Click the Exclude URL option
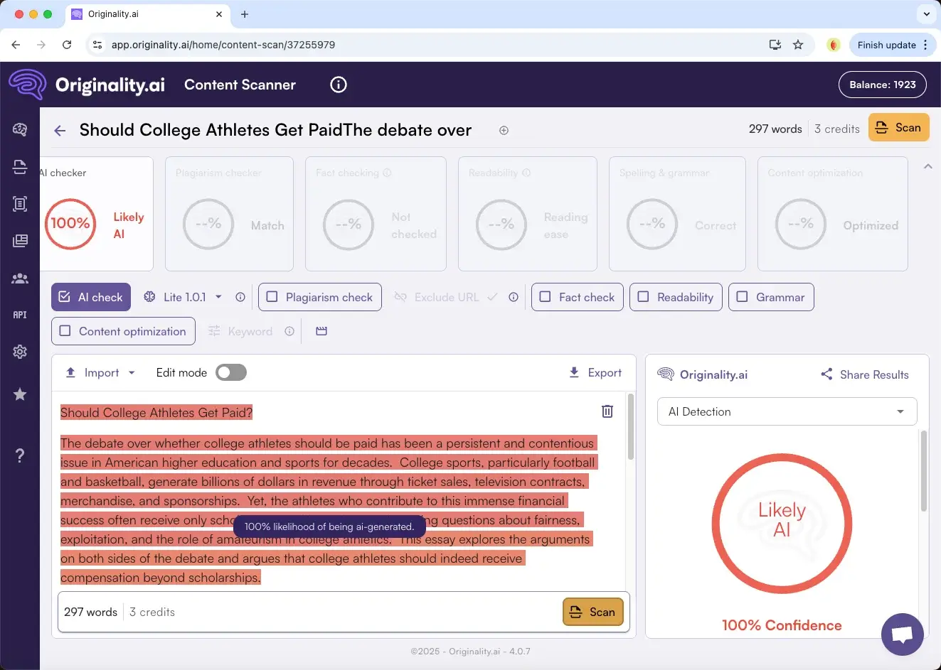This screenshot has width=941, height=670. (x=446, y=297)
